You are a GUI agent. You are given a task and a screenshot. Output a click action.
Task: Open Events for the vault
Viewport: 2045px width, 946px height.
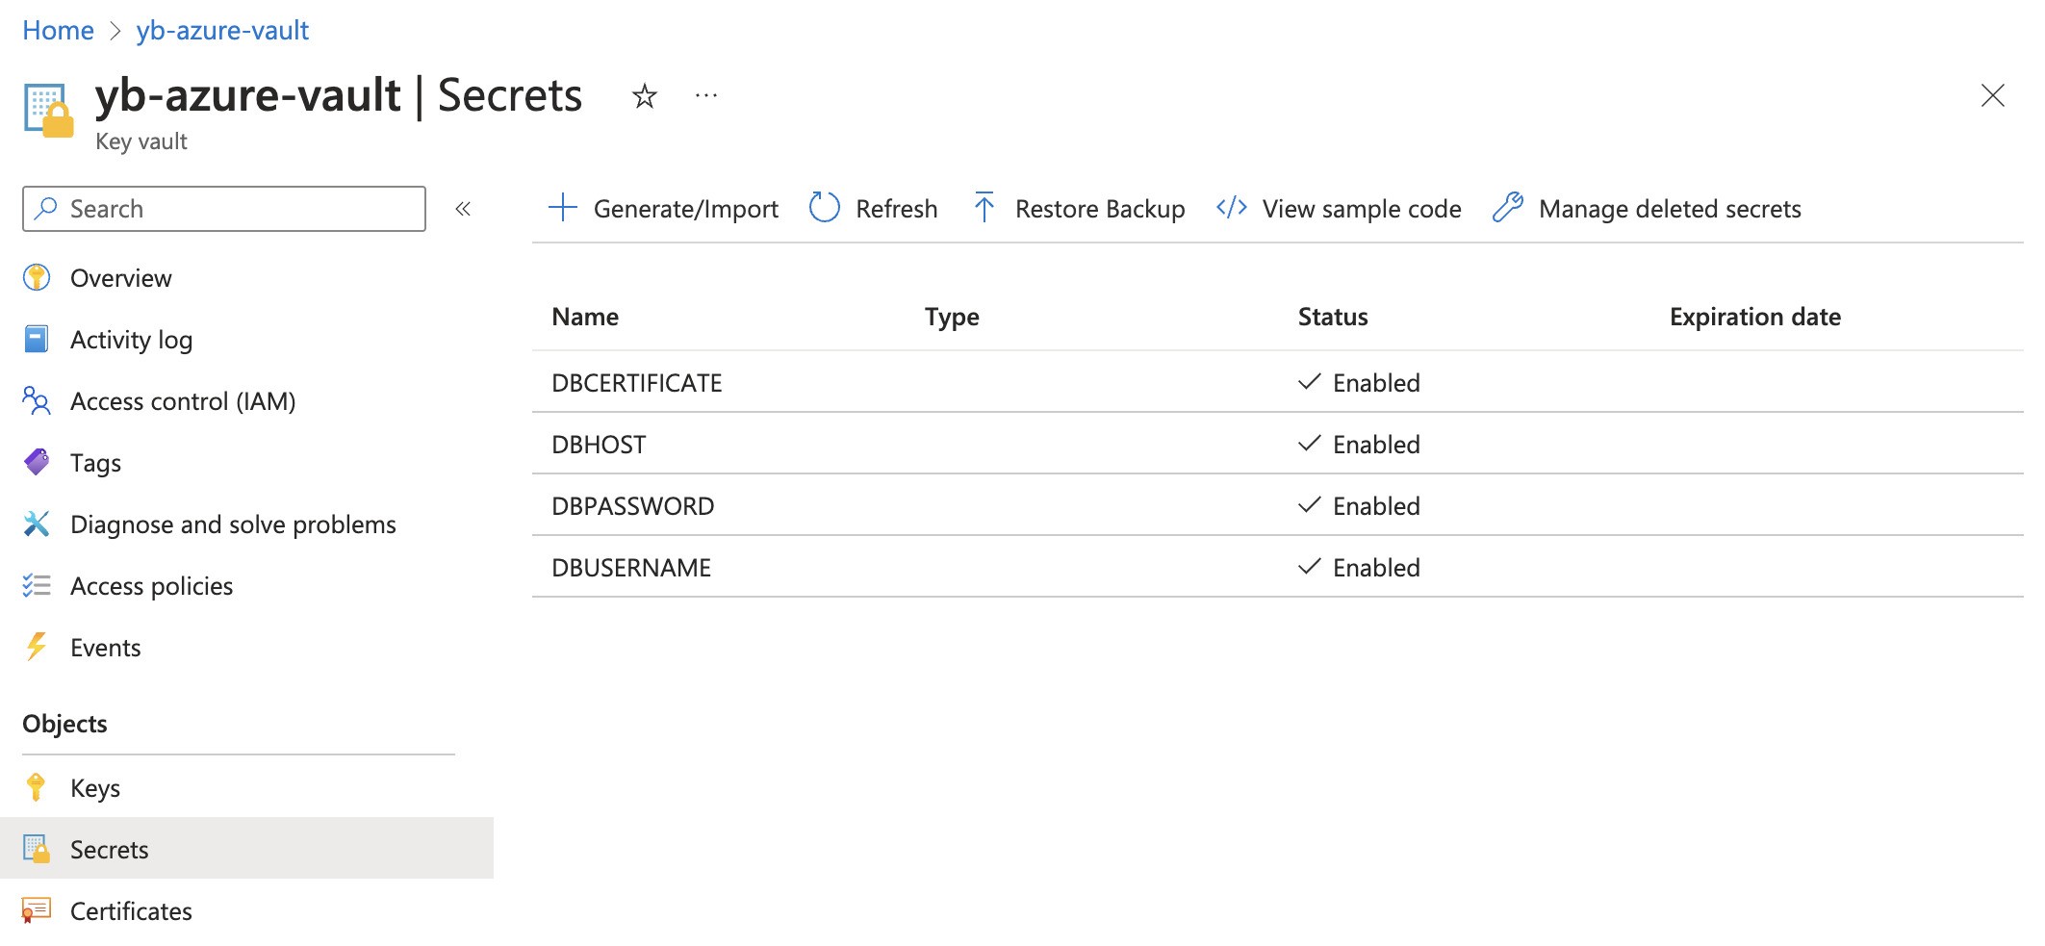click(105, 647)
